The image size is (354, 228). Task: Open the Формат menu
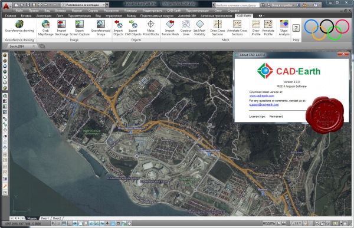(x=77, y=11)
